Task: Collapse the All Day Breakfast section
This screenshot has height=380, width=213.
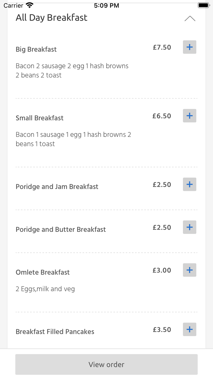Action: 190,19
